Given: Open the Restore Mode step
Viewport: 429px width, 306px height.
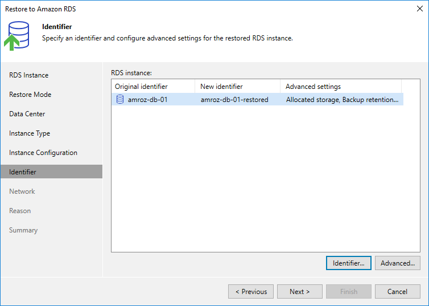Looking at the screenshot, I should (x=30, y=95).
